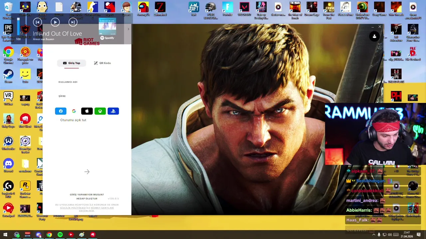Image resolution: width=426 pixels, height=239 pixels.
Task: Open the Riot client account profile icon
Action: point(374,37)
